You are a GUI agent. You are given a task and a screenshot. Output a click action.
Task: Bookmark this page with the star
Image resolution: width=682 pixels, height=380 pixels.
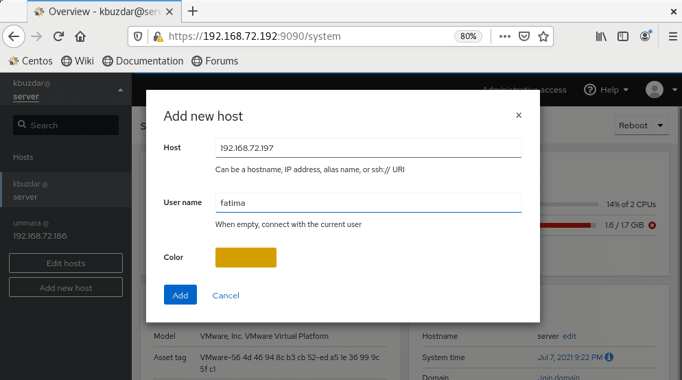(x=543, y=36)
